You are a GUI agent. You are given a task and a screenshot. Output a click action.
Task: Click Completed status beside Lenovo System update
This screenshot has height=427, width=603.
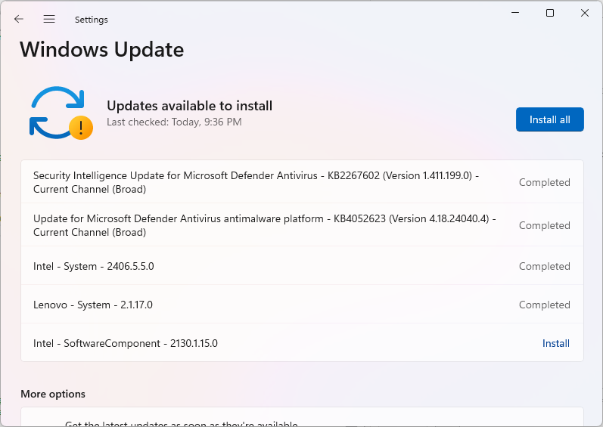click(x=544, y=305)
